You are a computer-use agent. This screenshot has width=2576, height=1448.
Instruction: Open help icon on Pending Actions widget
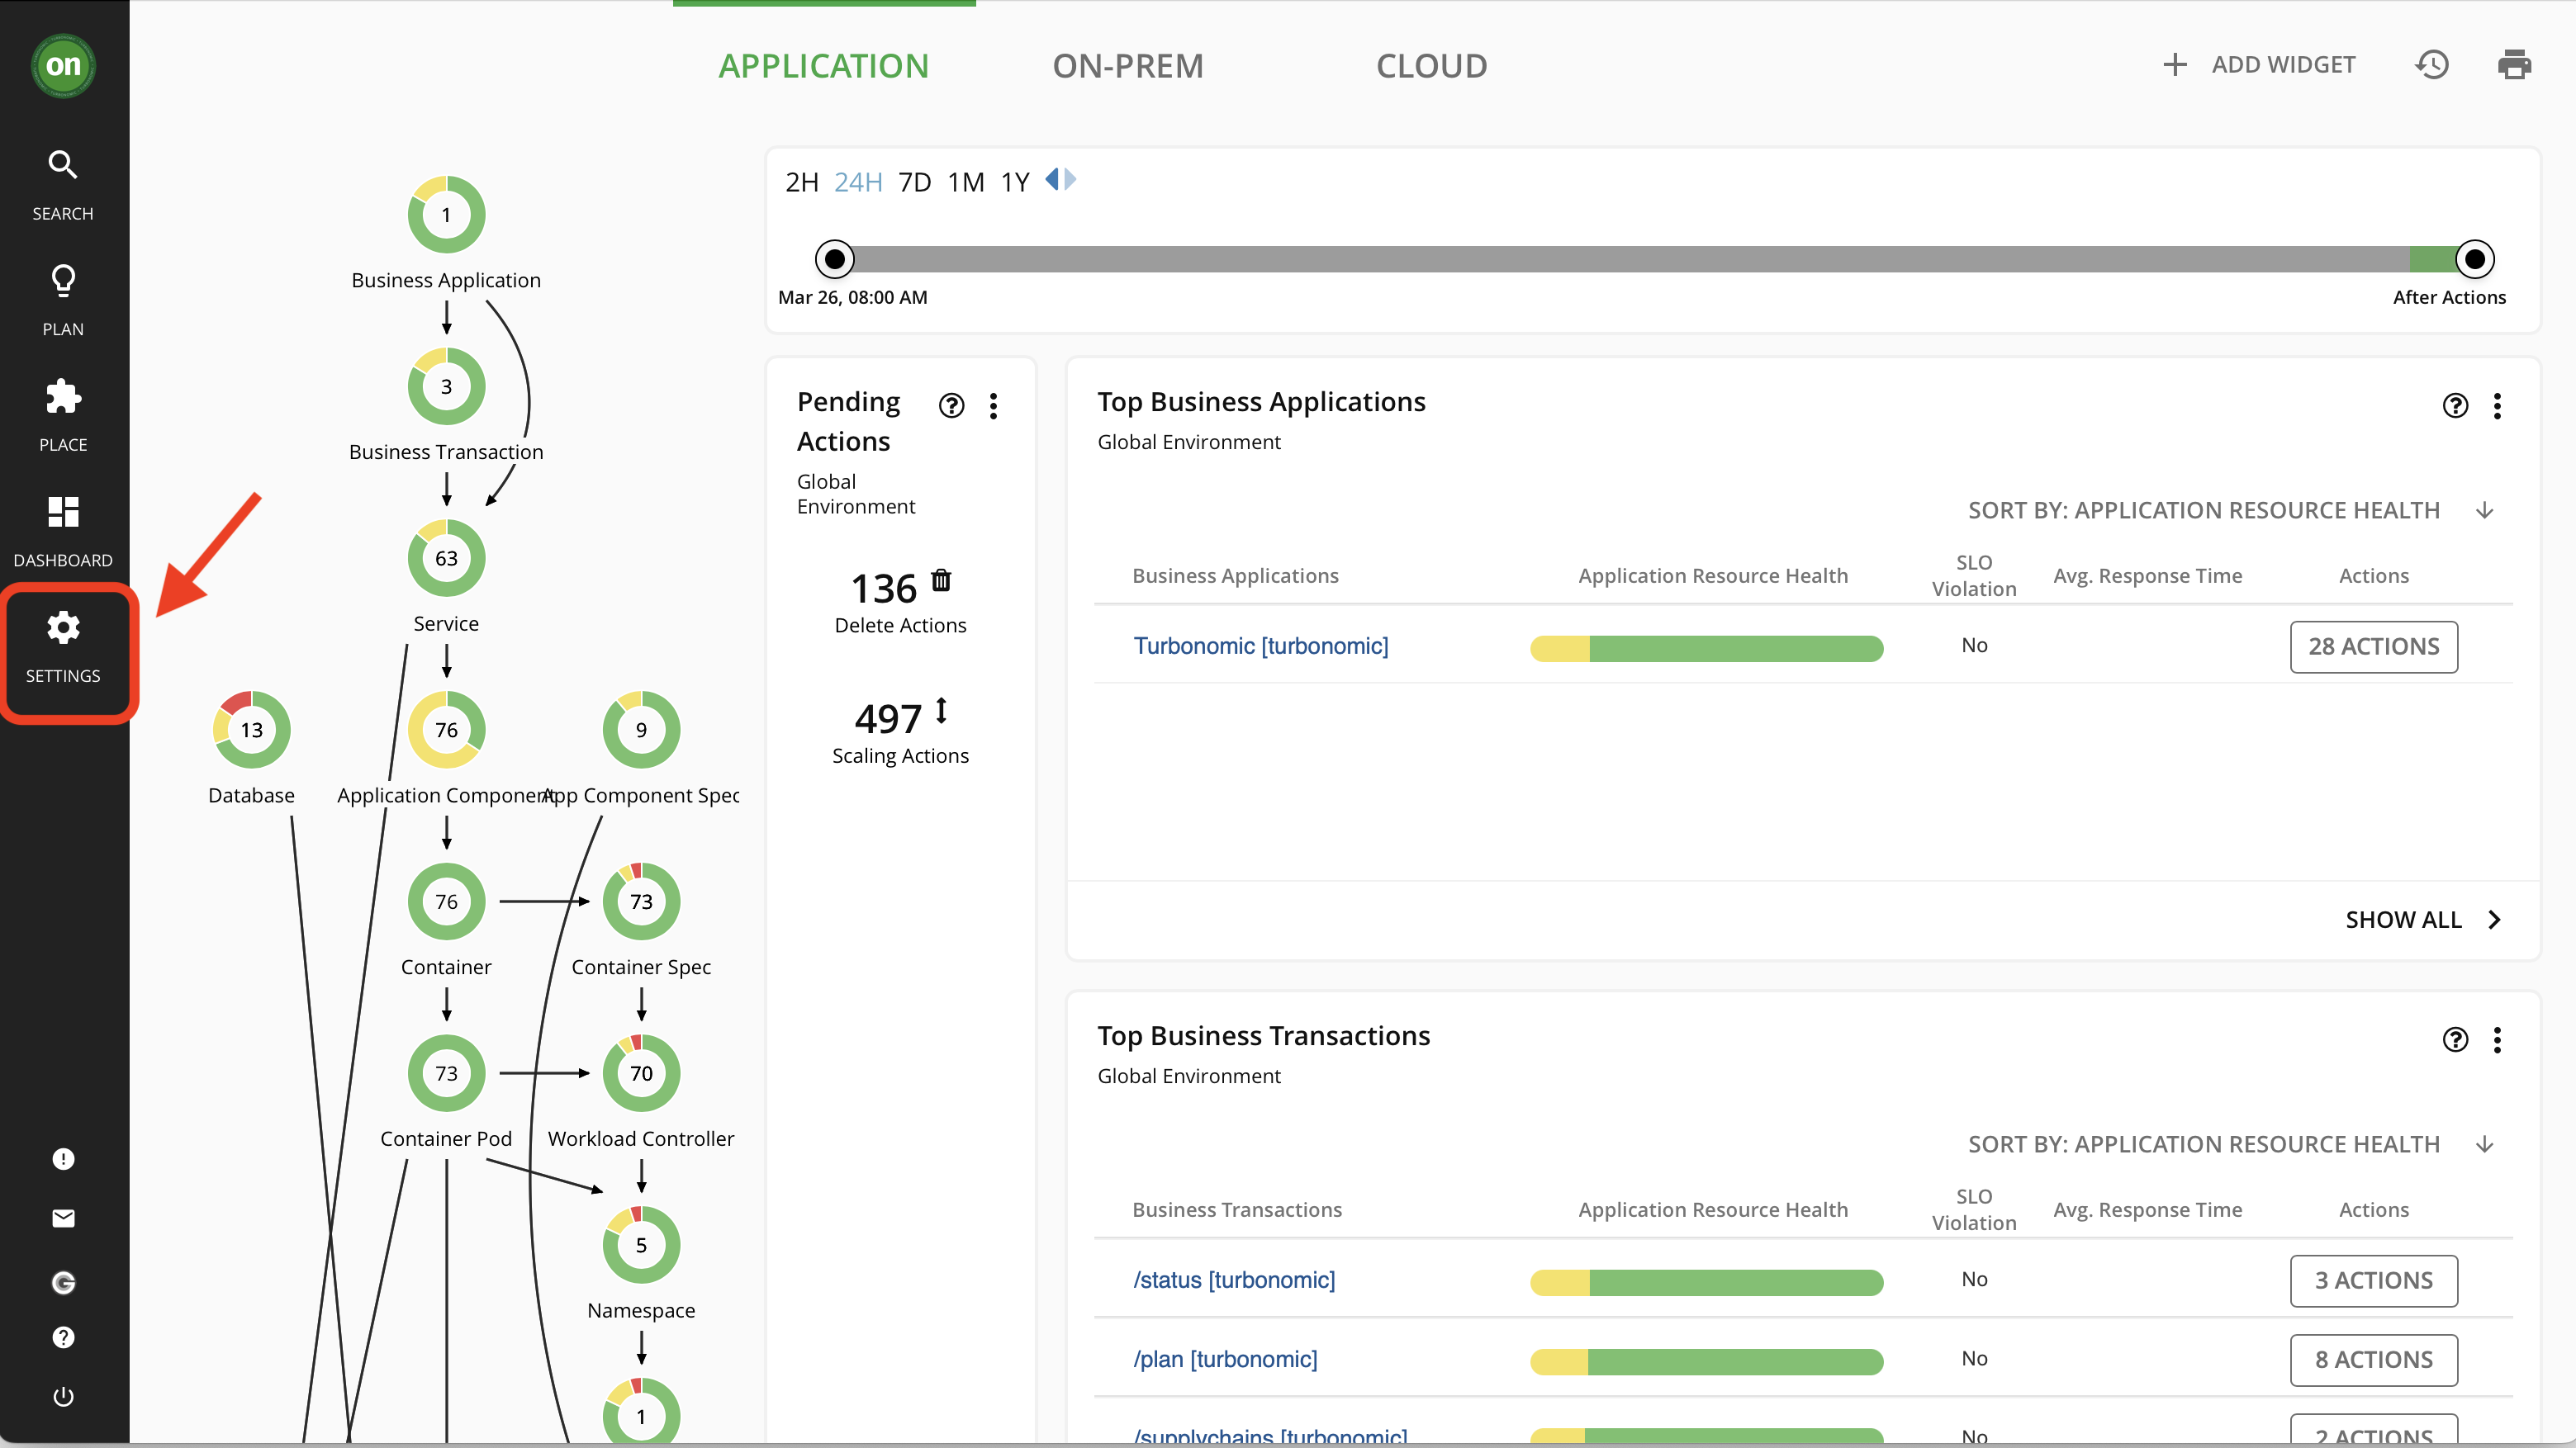pos(951,405)
